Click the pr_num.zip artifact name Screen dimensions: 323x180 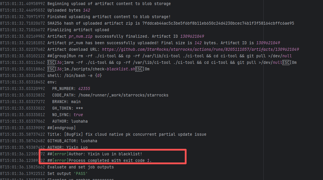pyautogui.click(x=79, y=37)
